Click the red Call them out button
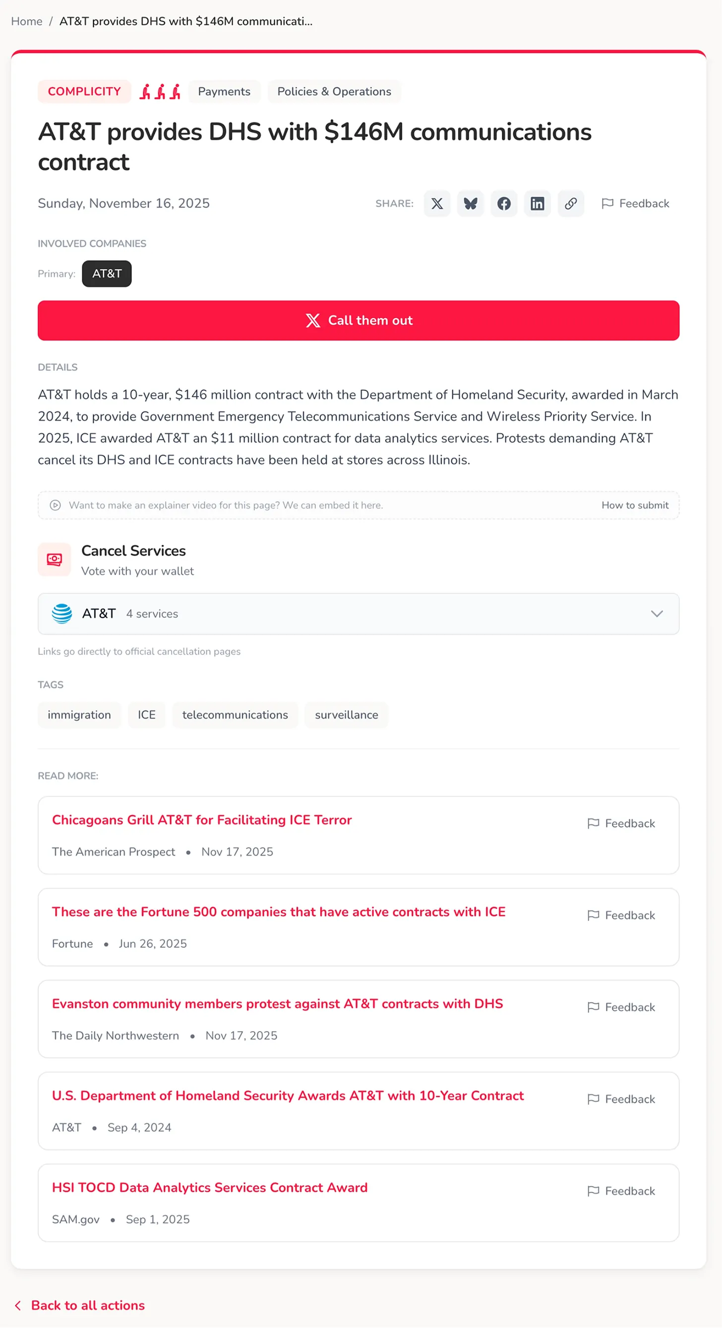722x1328 pixels. click(x=359, y=321)
